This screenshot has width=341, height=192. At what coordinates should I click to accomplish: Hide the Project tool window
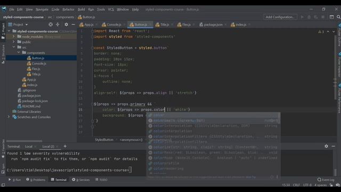74,25
